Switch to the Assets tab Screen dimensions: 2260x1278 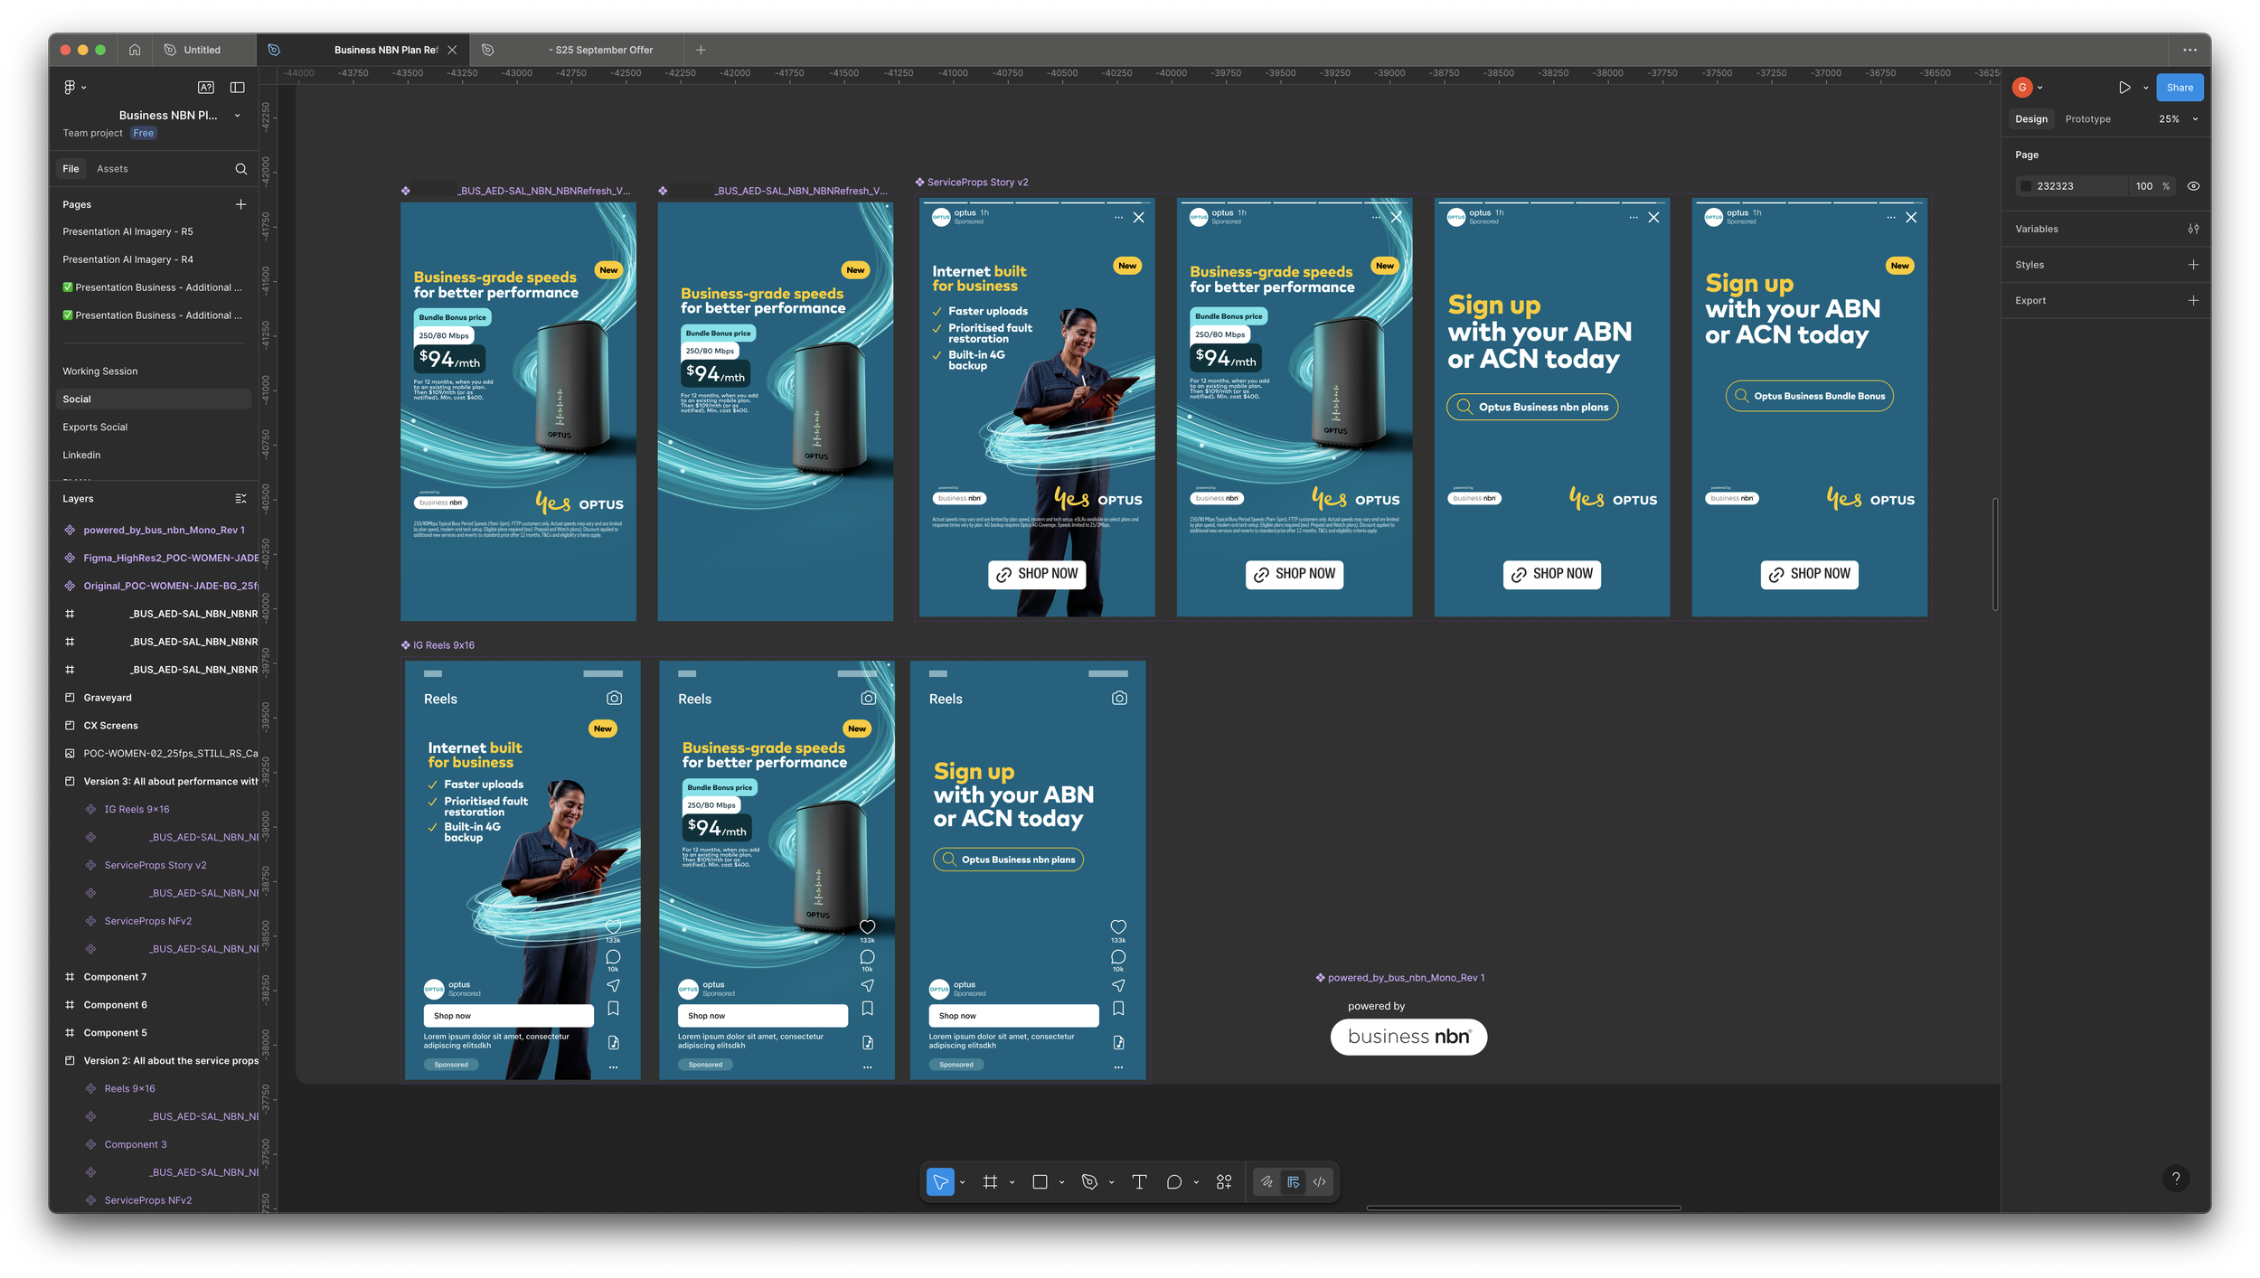[x=112, y=169]
